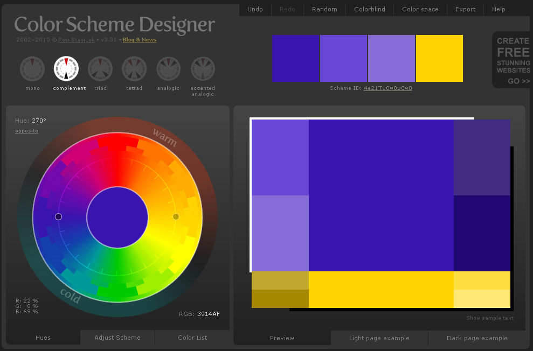Follow the Petr Stanicek link
Viewport: 533px width, 351px height.
pyautogui.click(x=77, y=40)
